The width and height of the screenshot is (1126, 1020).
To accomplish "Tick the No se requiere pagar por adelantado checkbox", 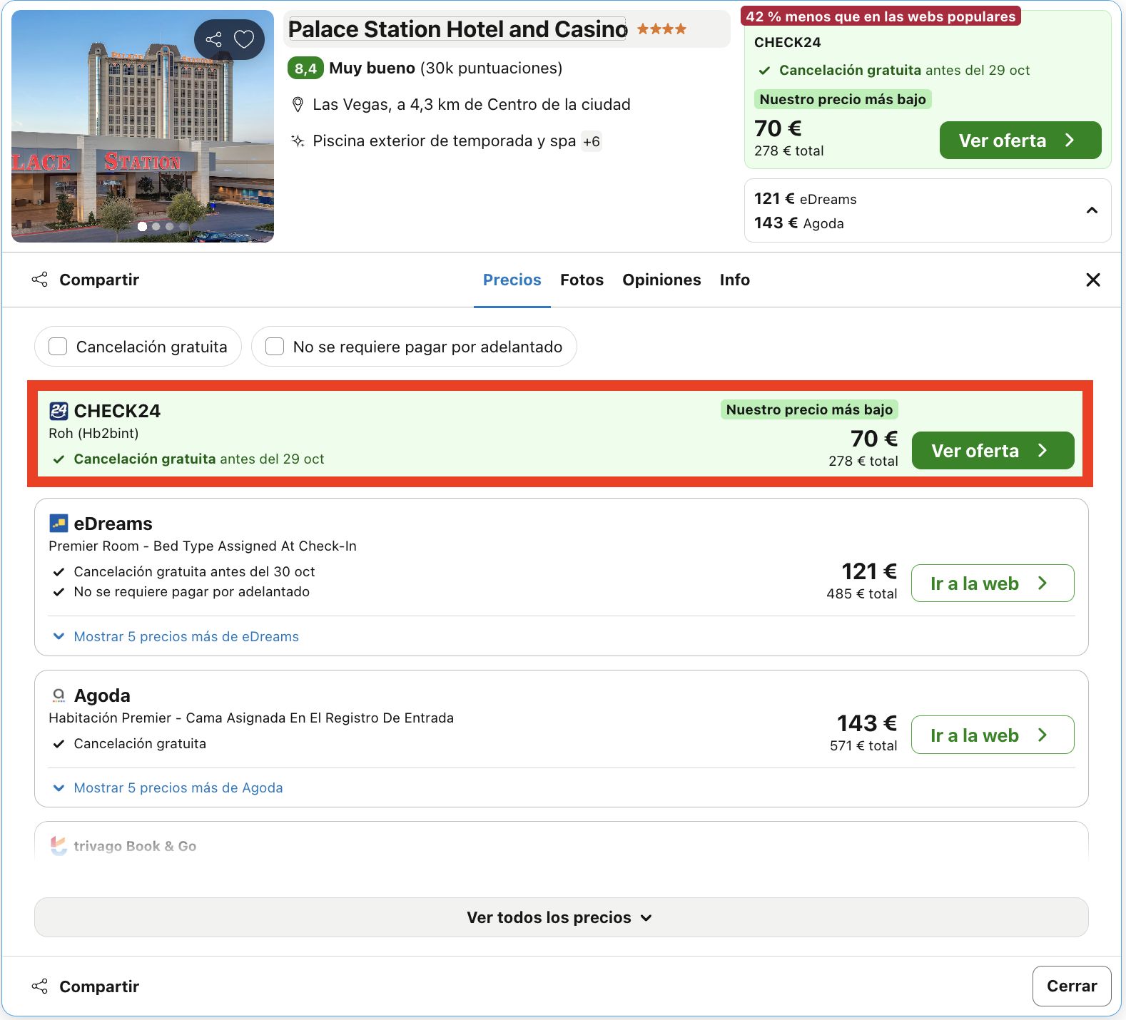I will point(275,347).
